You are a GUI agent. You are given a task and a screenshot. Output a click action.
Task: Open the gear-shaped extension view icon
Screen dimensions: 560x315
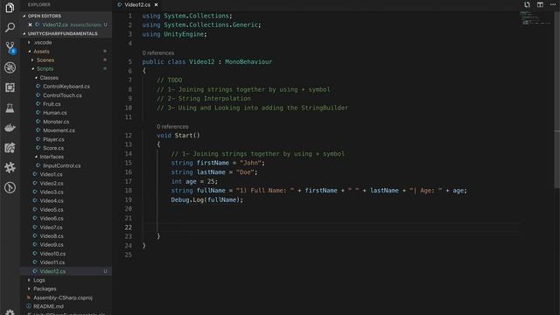[x=10, y=167]
